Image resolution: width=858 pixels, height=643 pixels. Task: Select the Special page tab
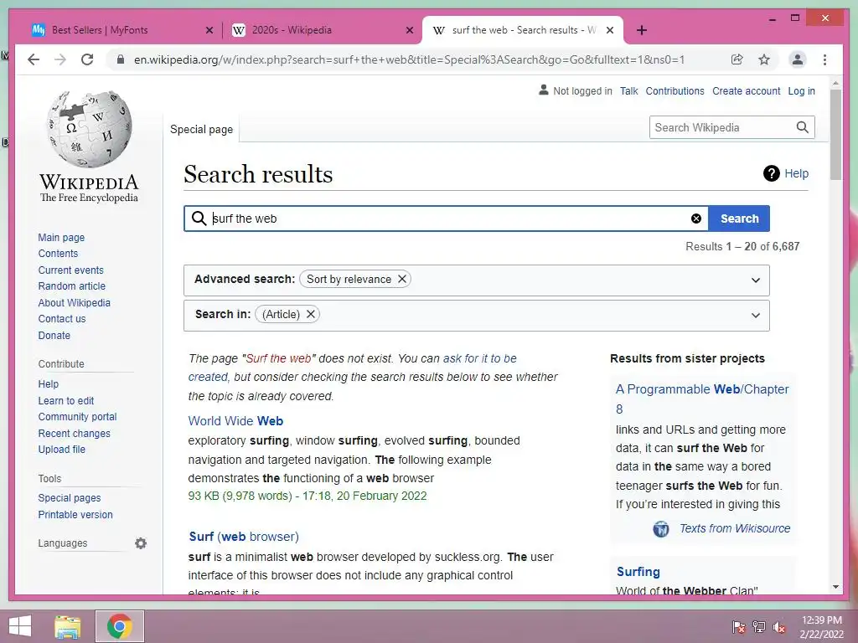click(201, 130)
